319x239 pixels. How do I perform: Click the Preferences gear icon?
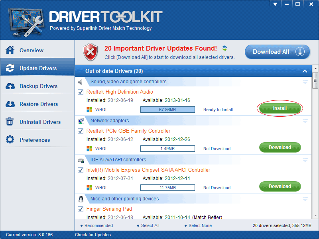pos(10,140)
